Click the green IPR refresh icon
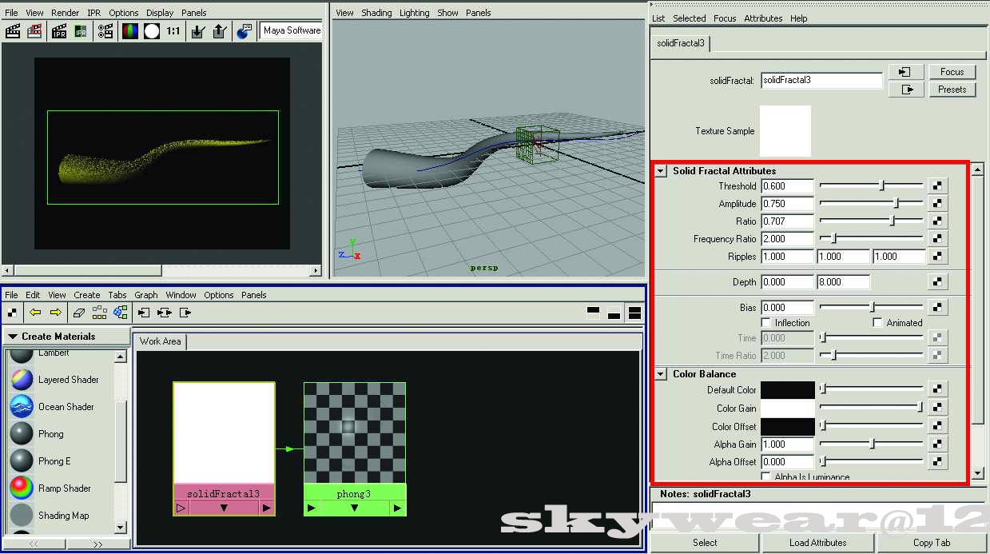This screenshot has width=990, height=554. point(81,31)
